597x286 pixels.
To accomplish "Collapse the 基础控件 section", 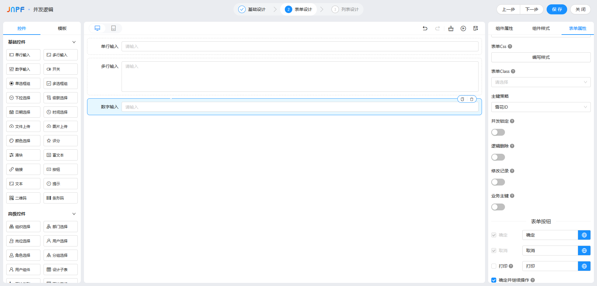I will tap(74, 42).
